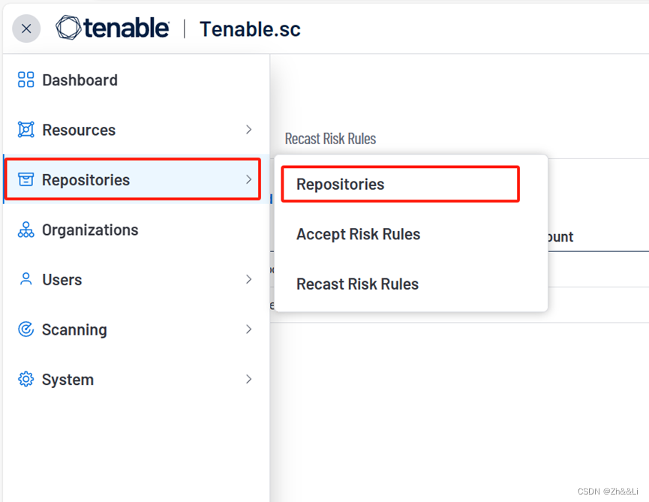Expand the Users submenu chevron
The width and height of the screenshot is (649, 502).
tap(248, 279)
